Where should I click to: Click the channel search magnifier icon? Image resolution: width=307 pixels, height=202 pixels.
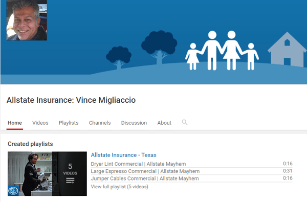click(x=184, y=122)
